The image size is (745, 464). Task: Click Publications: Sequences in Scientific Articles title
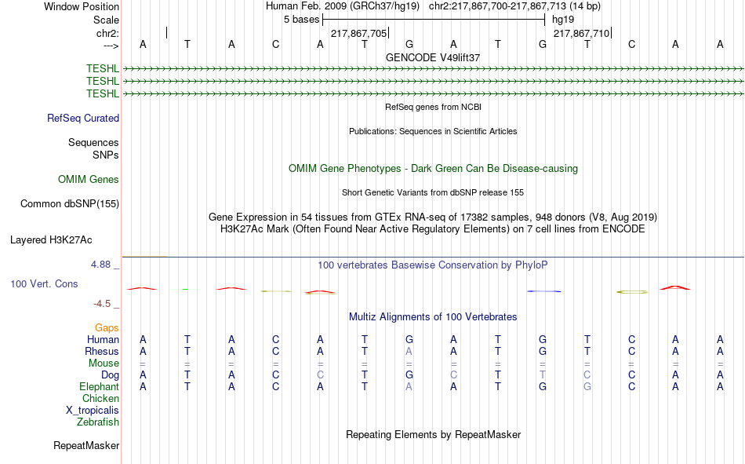[433, 131]
